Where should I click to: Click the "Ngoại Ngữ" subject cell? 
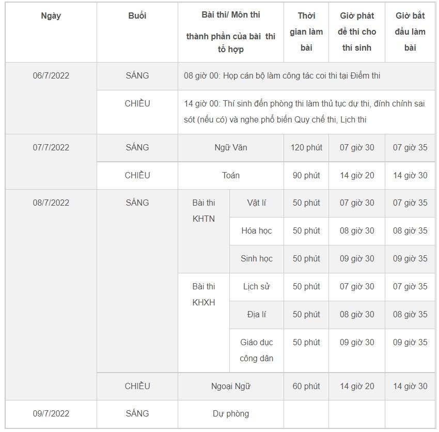point(230,387)
